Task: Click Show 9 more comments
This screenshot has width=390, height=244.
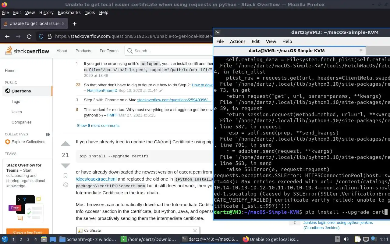Action: pos(98,125)
